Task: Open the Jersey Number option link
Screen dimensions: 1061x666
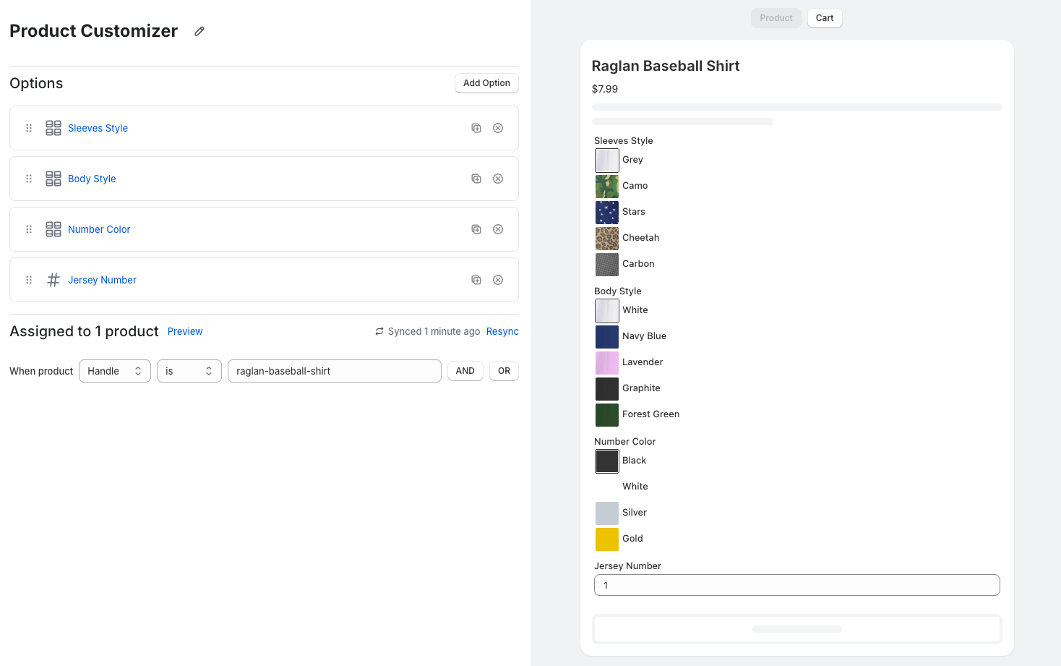Action: [x=102, y=280]
